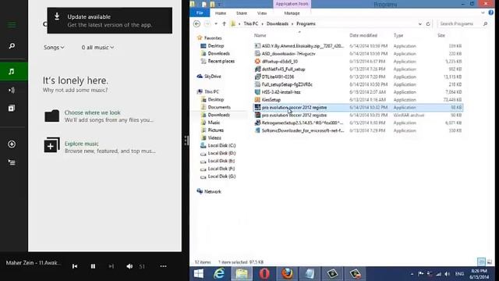Sort files by Name column
Screen dimensions: 499x281
[260, 35]
